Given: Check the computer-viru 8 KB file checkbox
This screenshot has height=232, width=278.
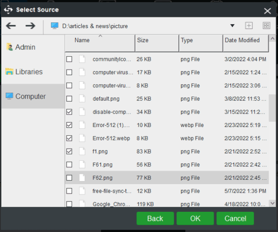Looking at the screenshot, I should [69, 86].
